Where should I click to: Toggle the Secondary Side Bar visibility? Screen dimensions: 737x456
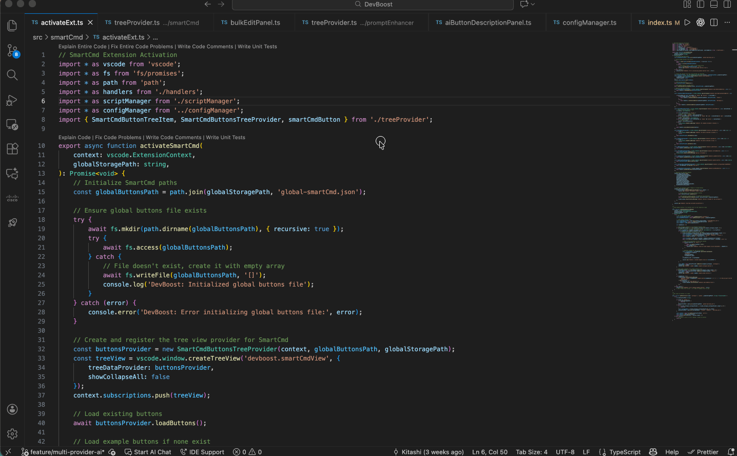point(727,4)
